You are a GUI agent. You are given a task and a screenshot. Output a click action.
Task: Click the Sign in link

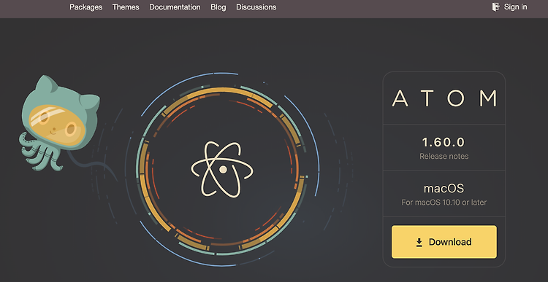point(516,7)
